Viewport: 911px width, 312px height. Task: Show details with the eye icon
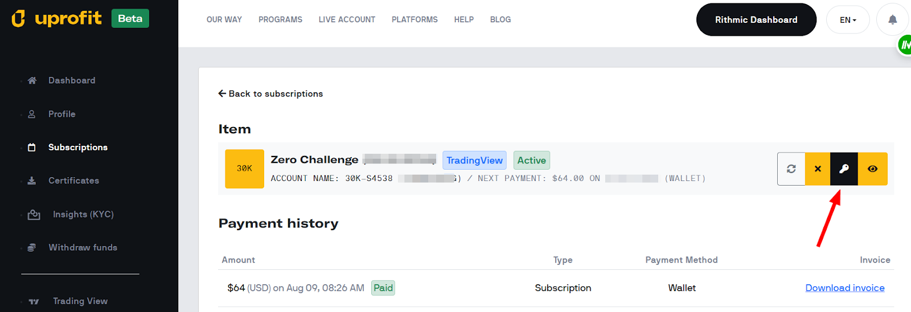tap(873, 169)
